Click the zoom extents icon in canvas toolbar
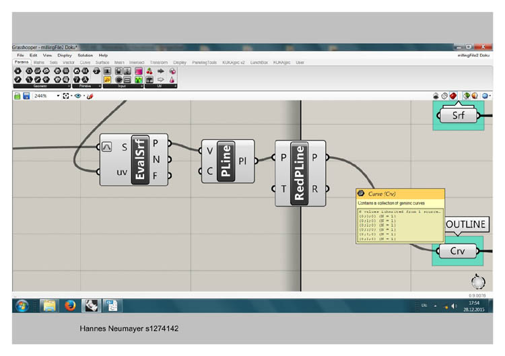 pyautogui.click(x=66, y=96)
